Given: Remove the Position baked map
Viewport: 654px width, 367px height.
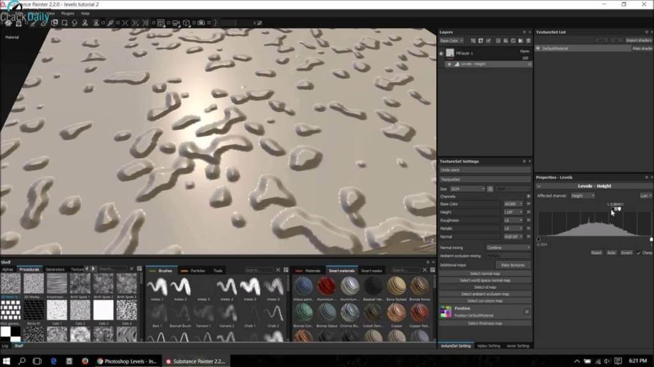Looking at the screenshot, I should [x=527, y=312].
